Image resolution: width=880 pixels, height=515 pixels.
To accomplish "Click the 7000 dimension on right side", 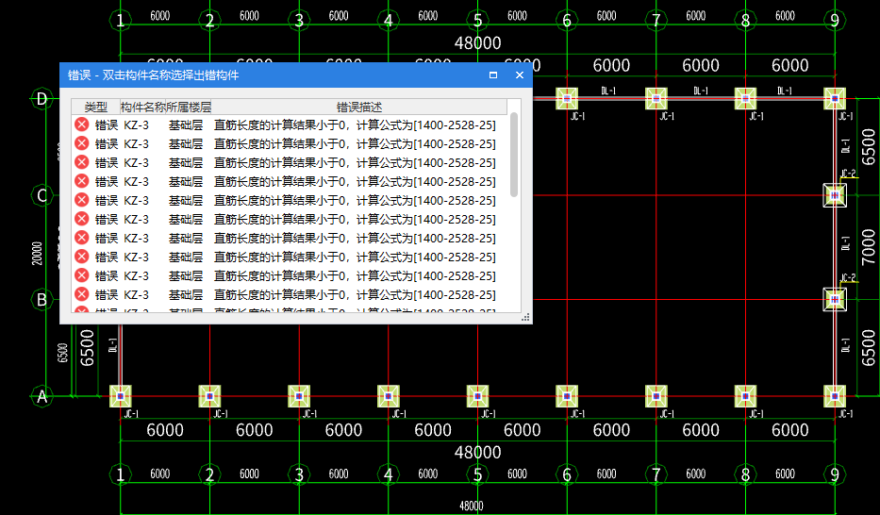I will (x=869, y=247).
